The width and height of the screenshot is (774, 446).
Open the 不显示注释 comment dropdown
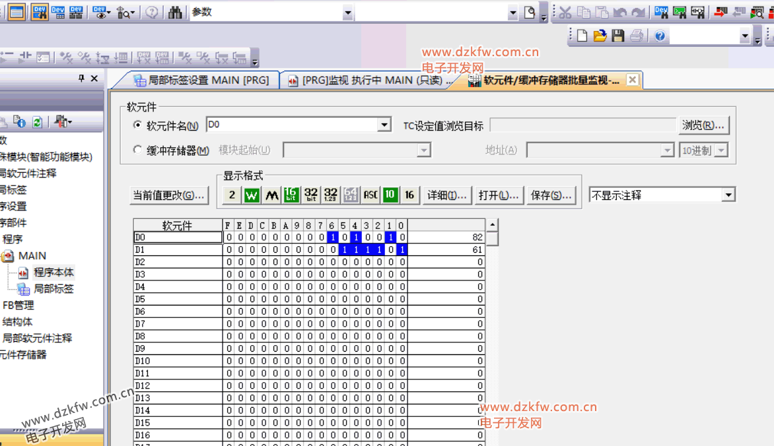pyautogui.click(x=728, y=195)
